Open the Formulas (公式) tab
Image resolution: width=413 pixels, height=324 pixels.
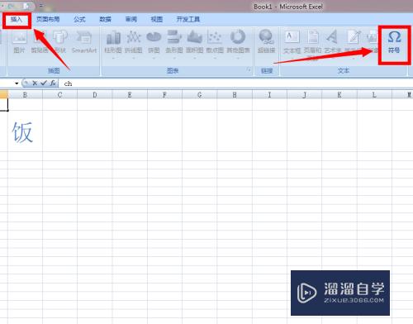point(79,19)
